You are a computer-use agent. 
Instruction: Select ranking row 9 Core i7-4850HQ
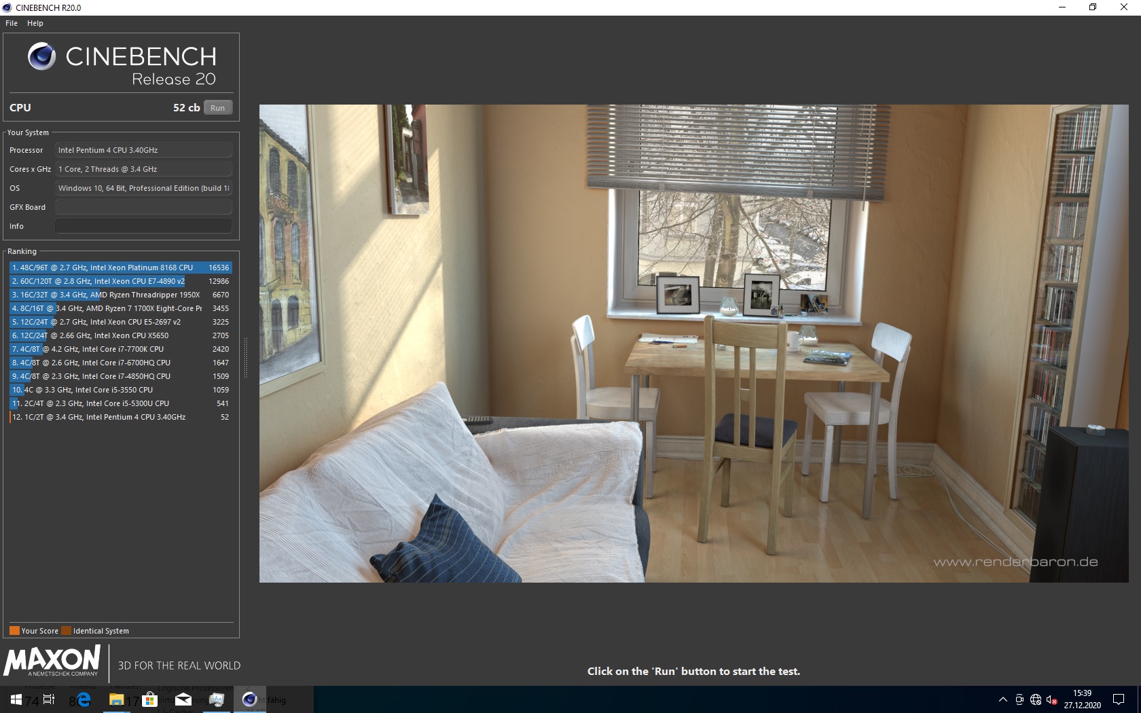(x=121, y=376)
